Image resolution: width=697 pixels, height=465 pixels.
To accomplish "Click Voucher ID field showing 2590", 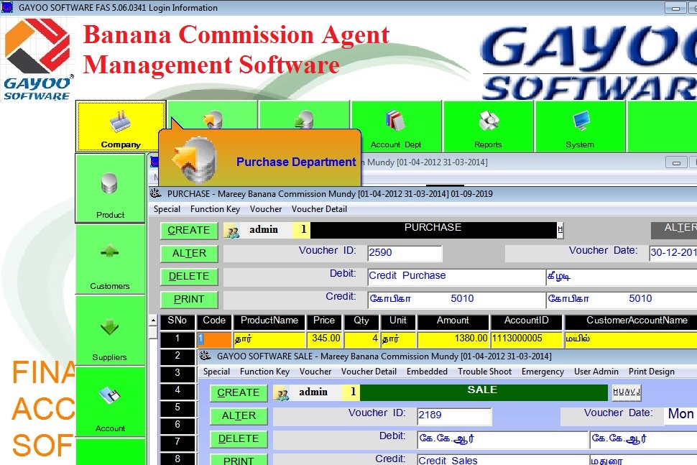I will click(x=404, y=253).
